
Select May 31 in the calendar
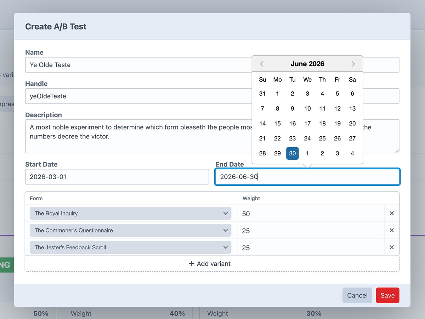262,94
